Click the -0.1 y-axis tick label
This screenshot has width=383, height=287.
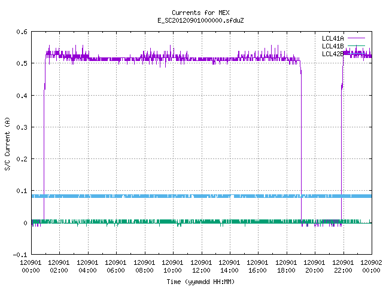[20, 255]
